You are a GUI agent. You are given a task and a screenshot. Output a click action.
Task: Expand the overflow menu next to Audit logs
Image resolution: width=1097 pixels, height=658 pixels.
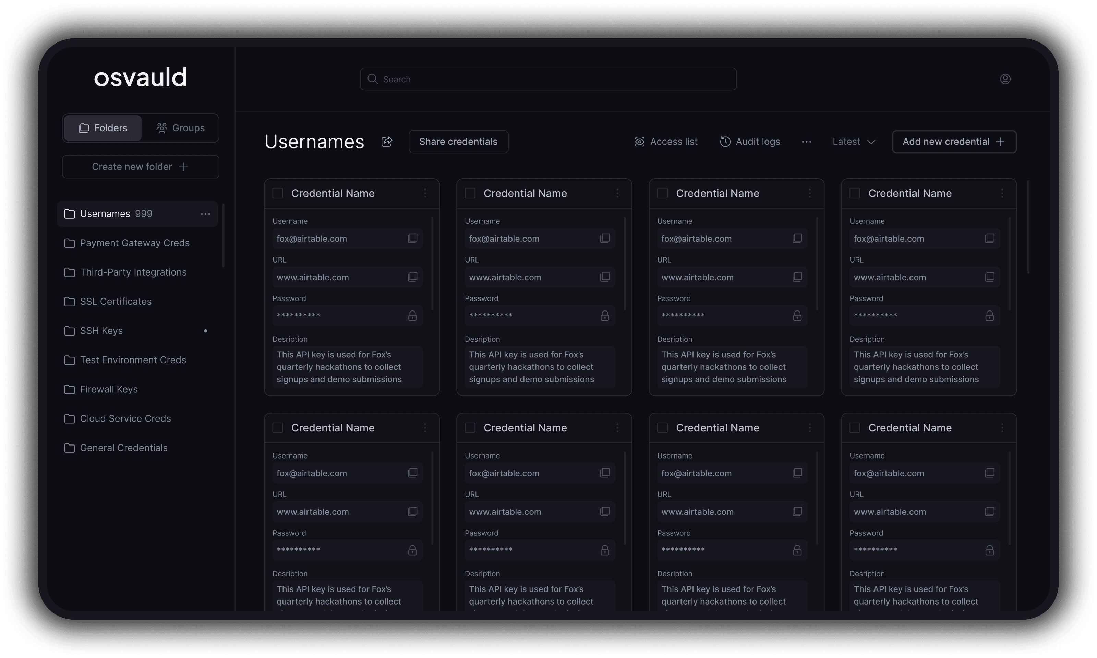806,141
